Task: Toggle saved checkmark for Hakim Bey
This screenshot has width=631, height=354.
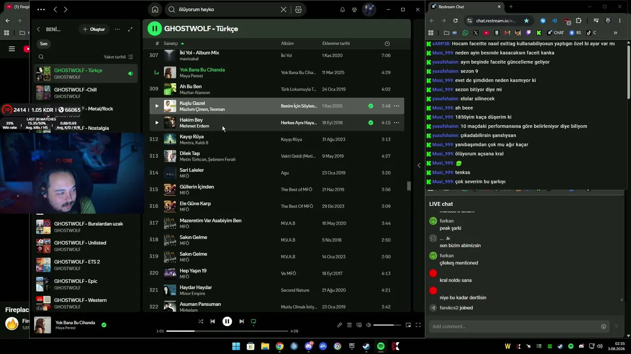Action: pos(371,122)
